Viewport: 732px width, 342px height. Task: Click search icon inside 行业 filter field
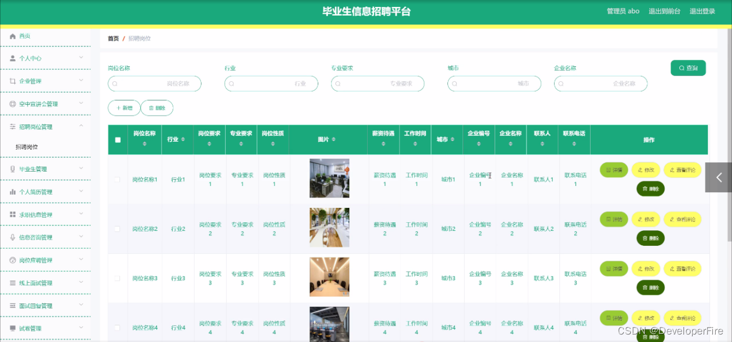click(231, 83)
